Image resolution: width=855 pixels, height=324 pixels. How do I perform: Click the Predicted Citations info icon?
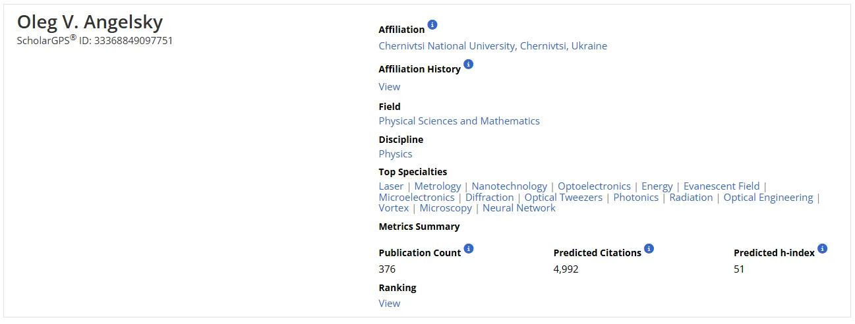click(x=649, y=248)
